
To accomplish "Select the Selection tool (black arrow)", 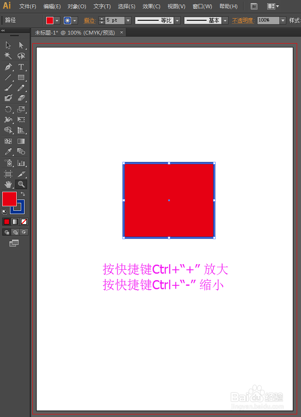I will pyautogui.click(x=8, y=45).
